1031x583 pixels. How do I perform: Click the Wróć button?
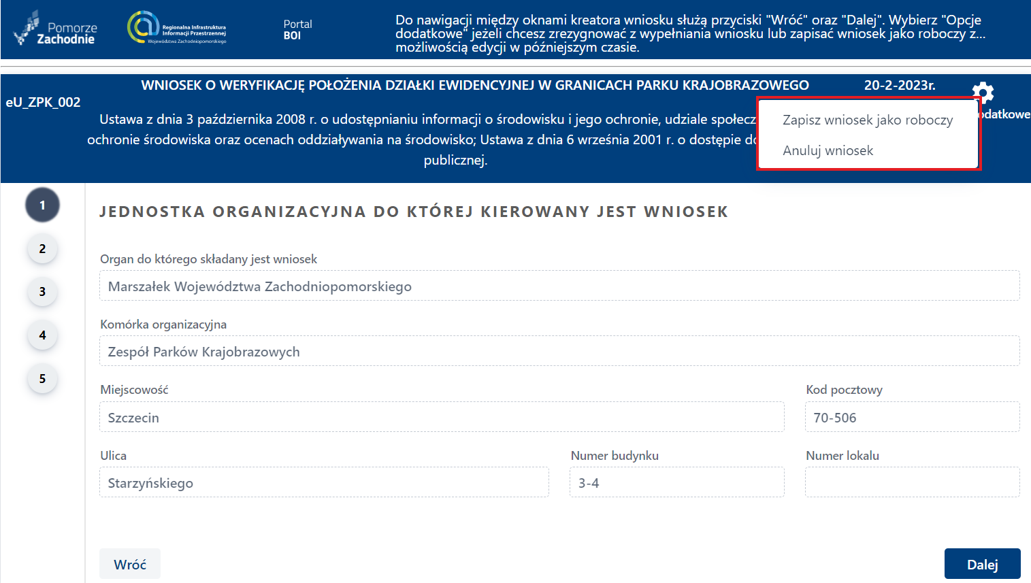tap(129, 563)
